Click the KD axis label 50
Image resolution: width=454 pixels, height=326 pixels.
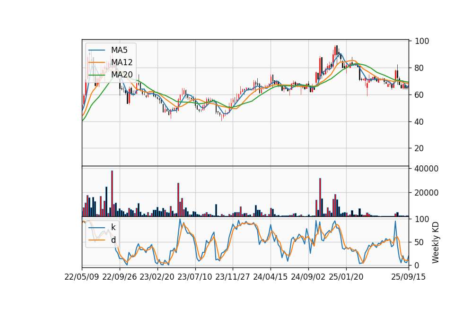pos(419,242)
